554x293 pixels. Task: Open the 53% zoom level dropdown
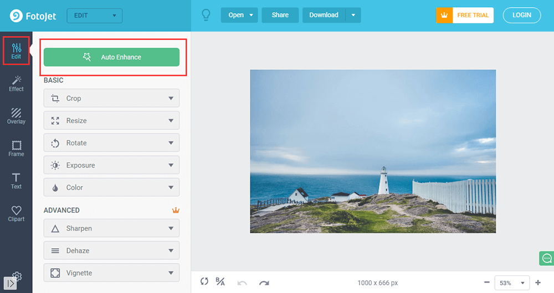(x=511, y=282)
